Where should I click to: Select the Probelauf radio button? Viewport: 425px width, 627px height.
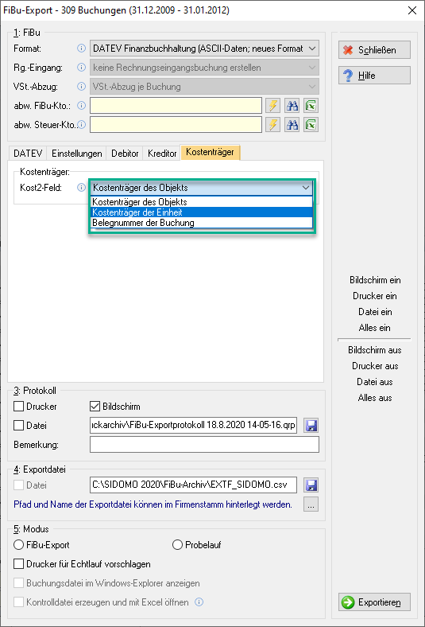click(177, 544)
